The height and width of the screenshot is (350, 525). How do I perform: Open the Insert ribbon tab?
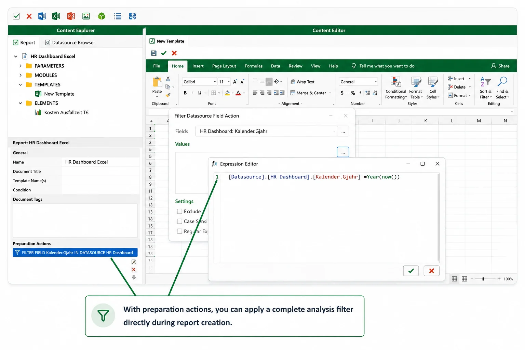198,66
